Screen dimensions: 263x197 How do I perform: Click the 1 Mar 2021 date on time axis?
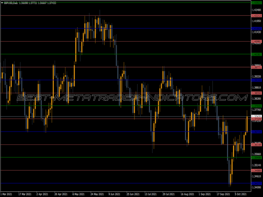point(7,193)
